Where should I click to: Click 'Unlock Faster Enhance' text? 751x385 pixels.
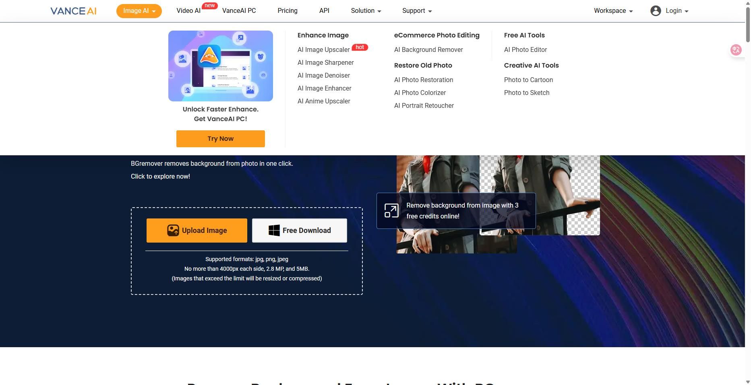(221, 109)
